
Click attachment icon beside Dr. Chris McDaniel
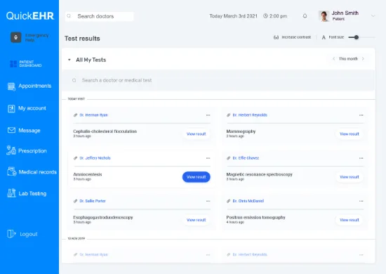(229, 201)
